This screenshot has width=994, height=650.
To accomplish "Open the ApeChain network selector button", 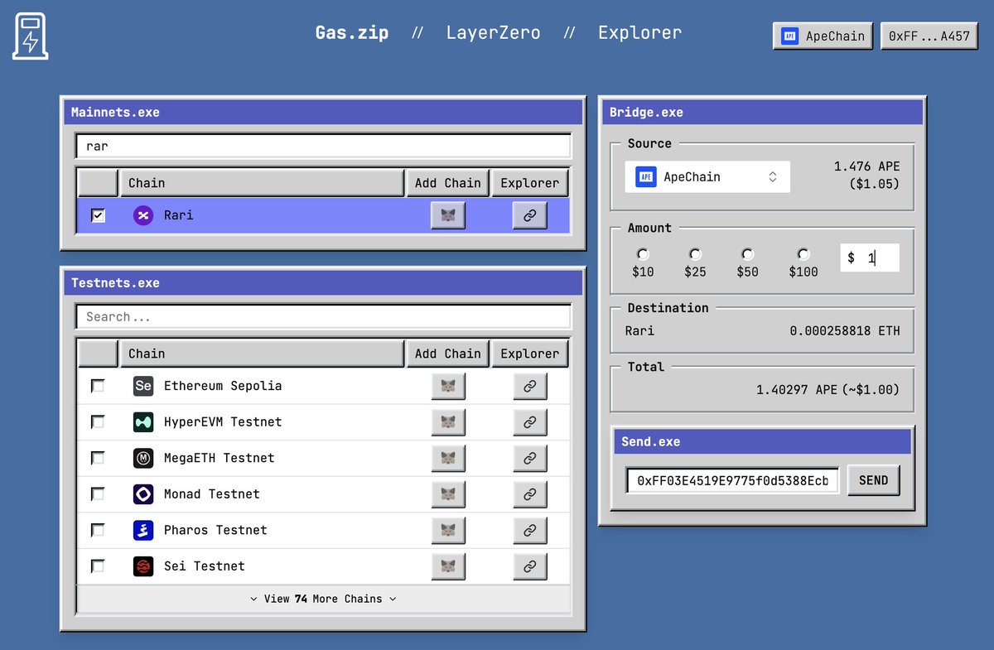I will (x=823, y=36).
